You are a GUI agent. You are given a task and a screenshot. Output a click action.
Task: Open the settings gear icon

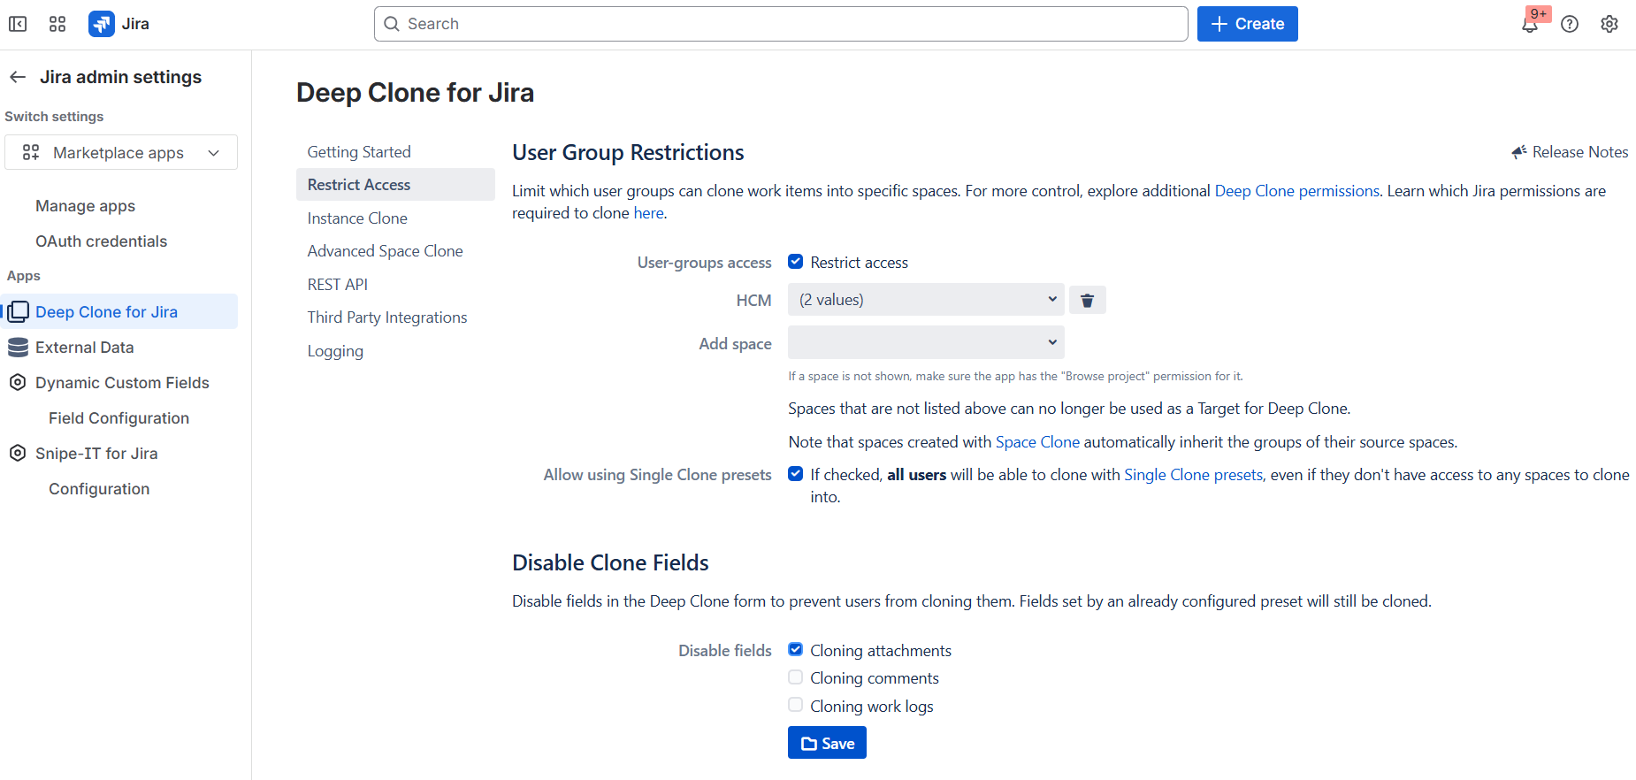point(1609,24)
